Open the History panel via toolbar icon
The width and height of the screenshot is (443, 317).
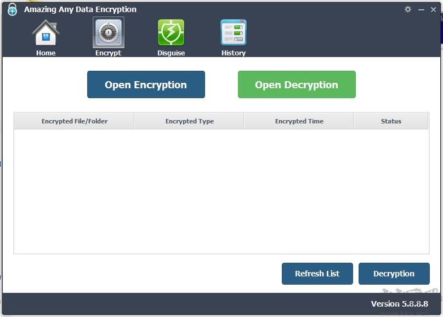(x=233, y=33)
